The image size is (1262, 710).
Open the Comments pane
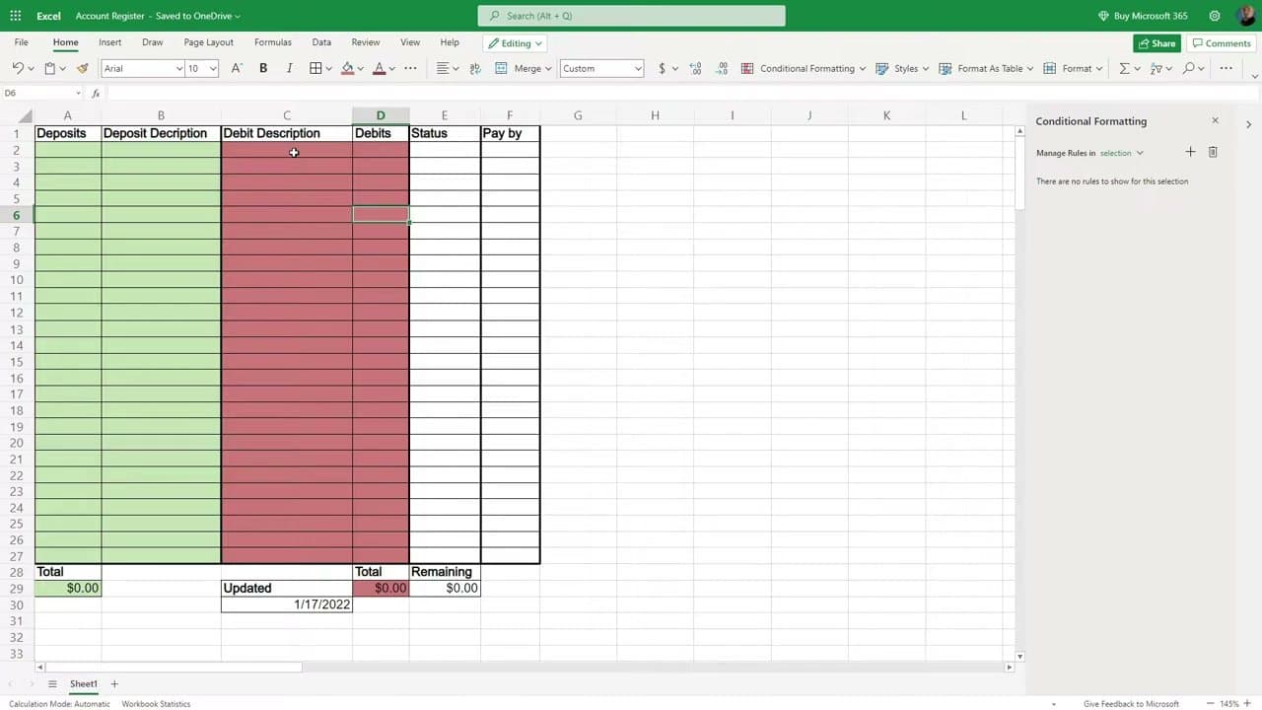coord(1222,43)
